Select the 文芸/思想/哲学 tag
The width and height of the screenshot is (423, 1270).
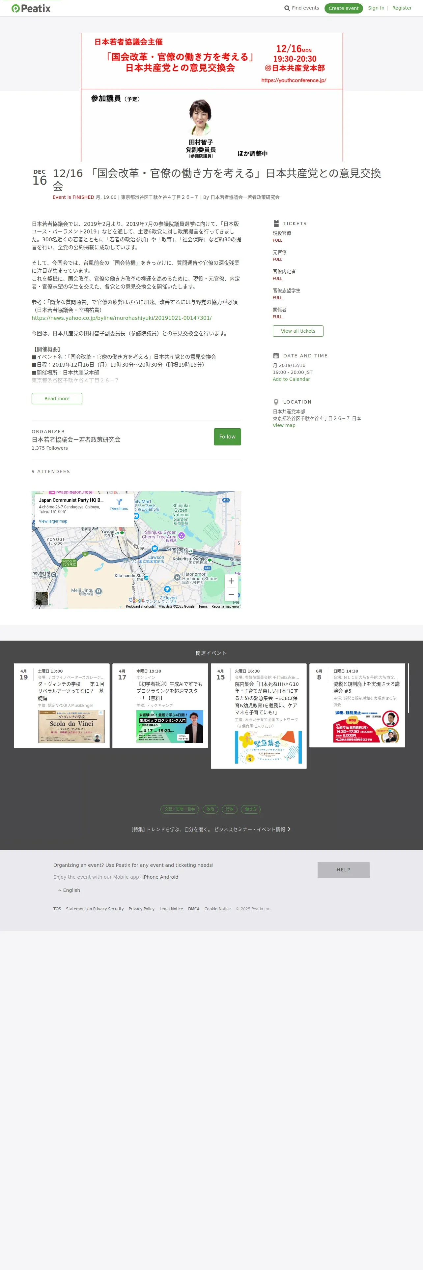[180, 809]
